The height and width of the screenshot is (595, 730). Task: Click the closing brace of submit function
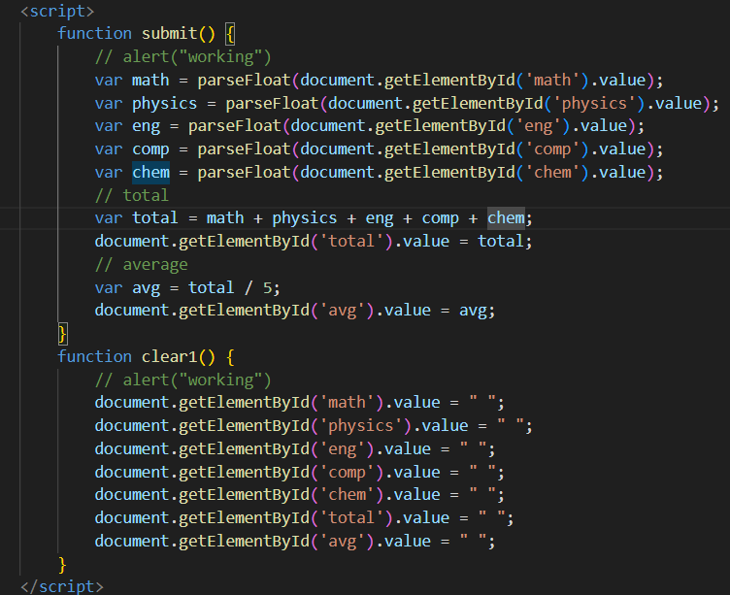pyautogui.click(x=63, y=333)
